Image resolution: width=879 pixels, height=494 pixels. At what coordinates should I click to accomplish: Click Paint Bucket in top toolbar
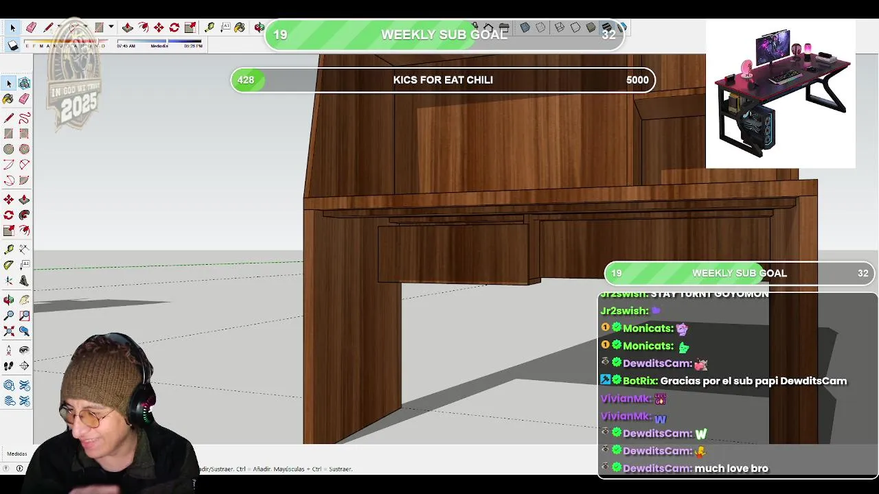[240, 27]
